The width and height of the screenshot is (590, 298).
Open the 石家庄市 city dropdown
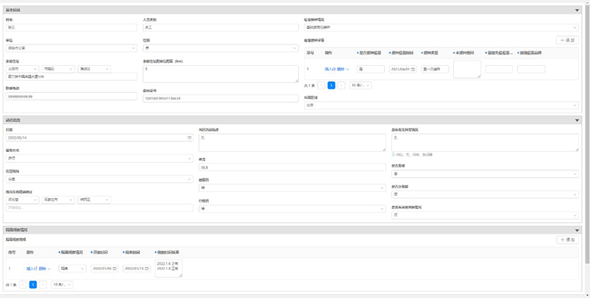[58, 200]
